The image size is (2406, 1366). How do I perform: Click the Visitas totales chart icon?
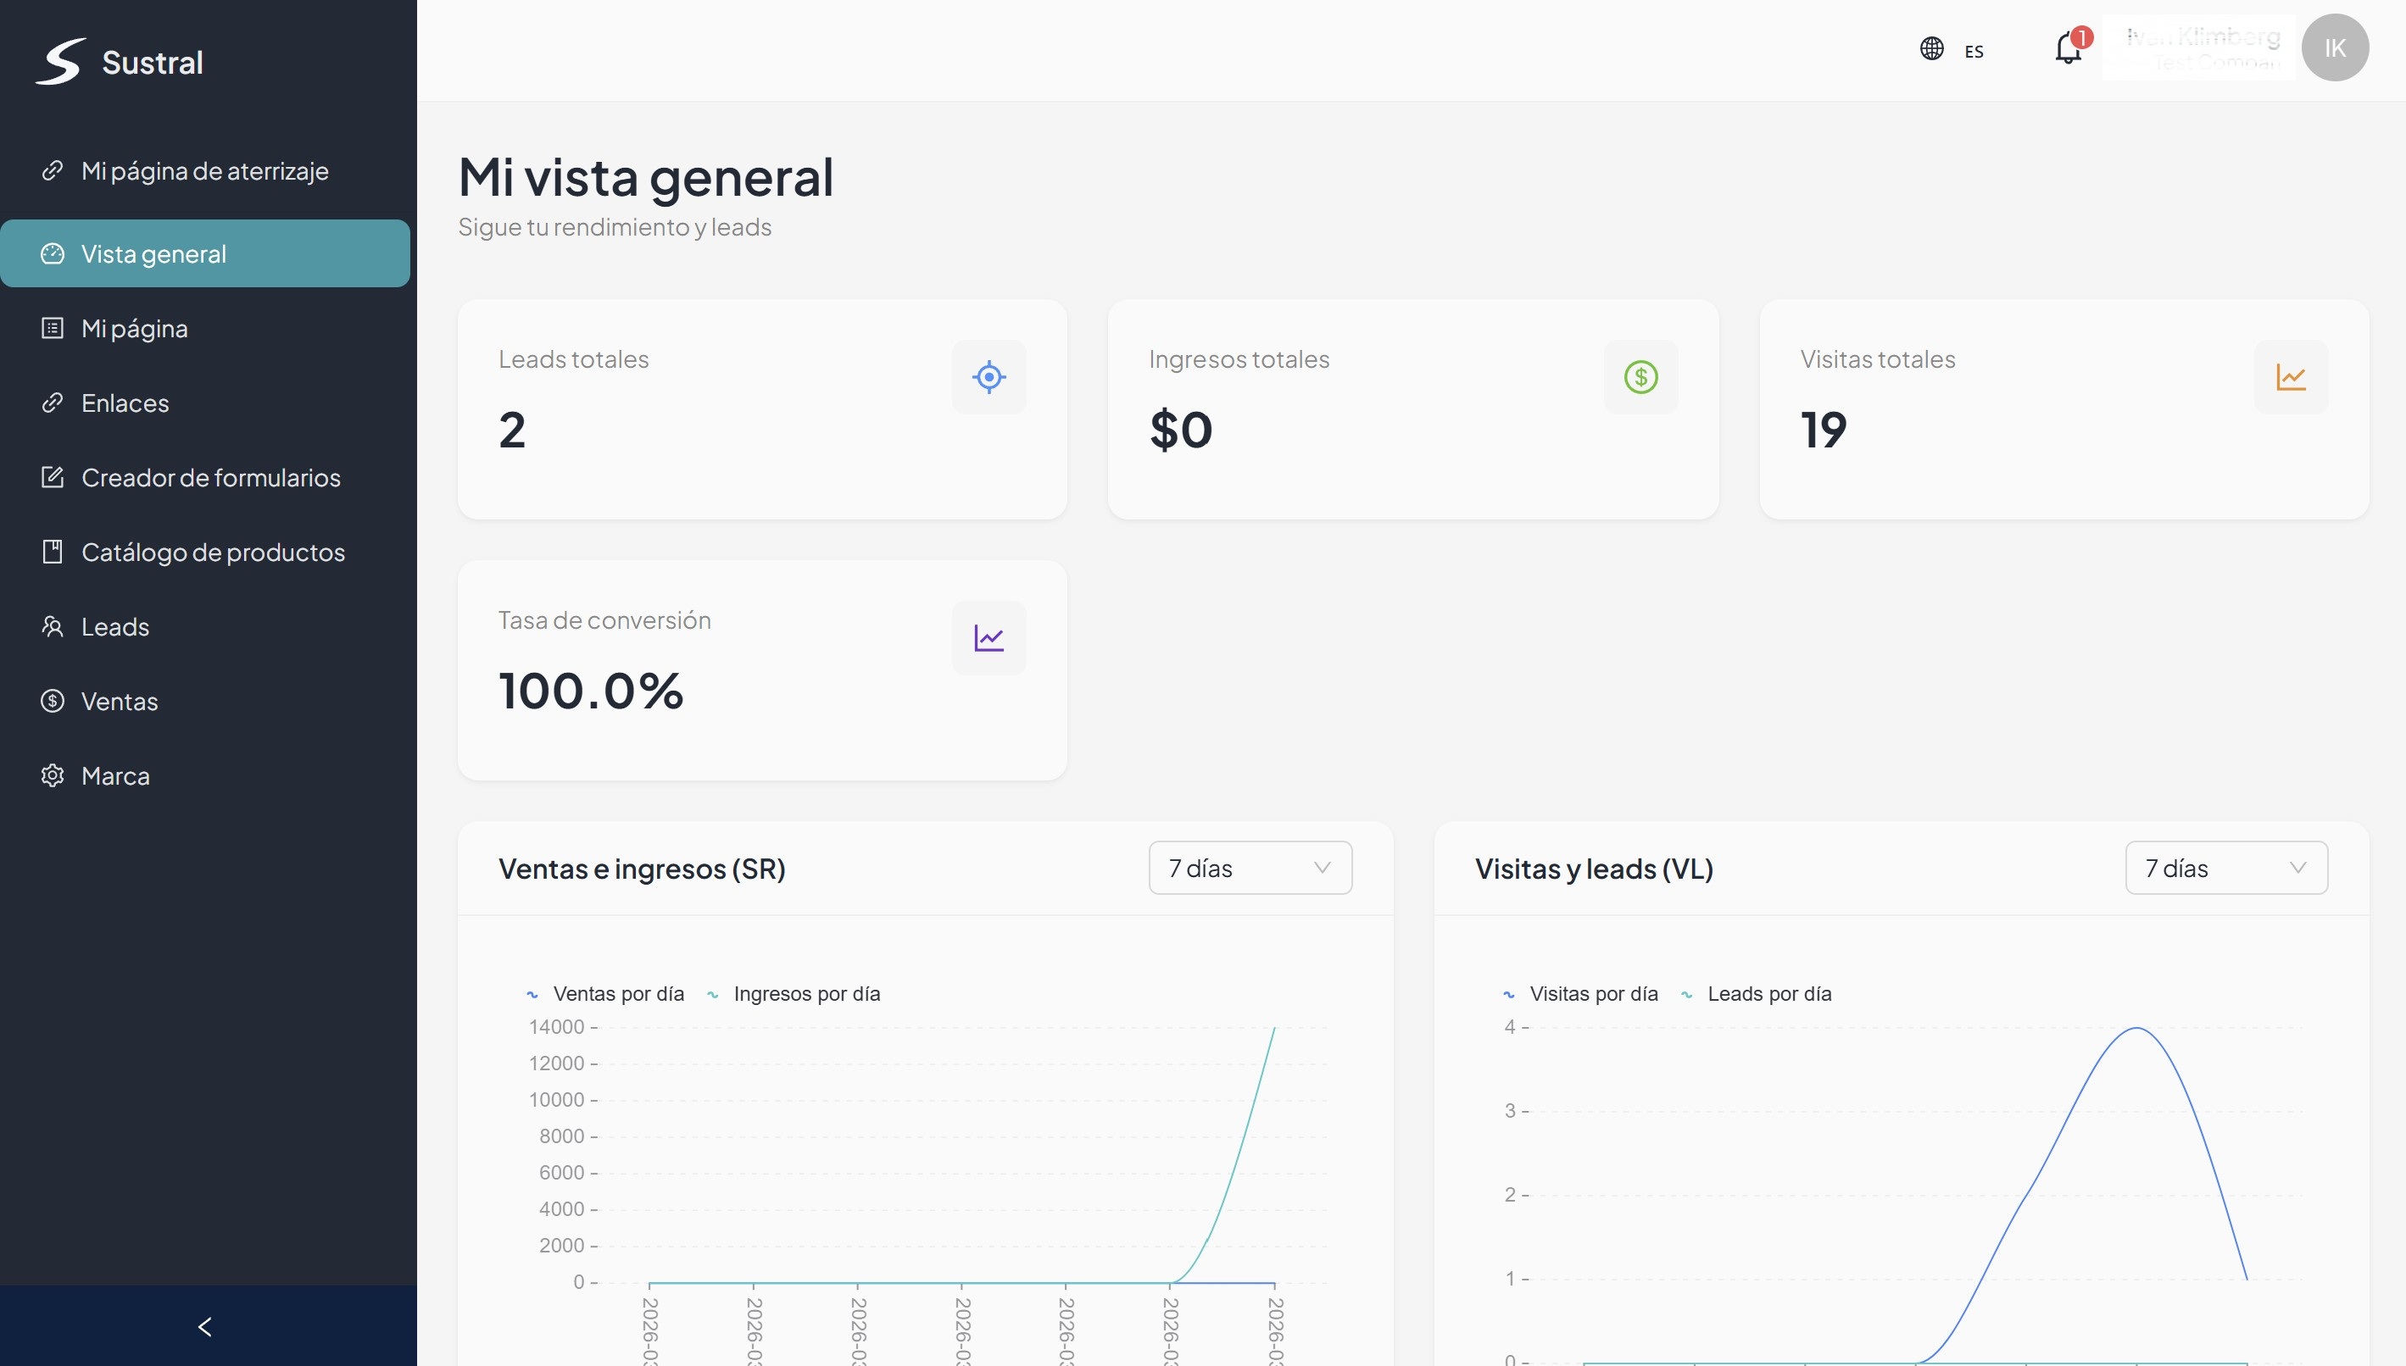tap(2291, 377)
